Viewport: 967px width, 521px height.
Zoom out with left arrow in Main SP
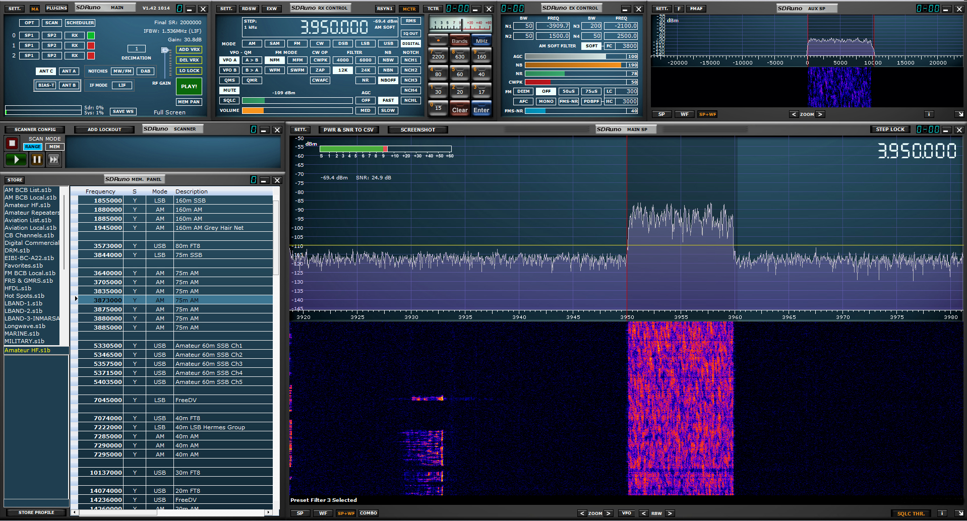(582, 513)
